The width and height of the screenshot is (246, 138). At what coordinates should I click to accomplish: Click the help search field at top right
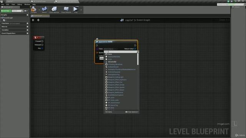(231, 4)
